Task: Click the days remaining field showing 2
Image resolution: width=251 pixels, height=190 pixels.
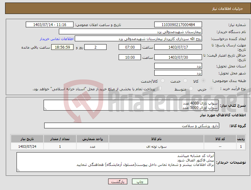Action: [x=95, y=47]
